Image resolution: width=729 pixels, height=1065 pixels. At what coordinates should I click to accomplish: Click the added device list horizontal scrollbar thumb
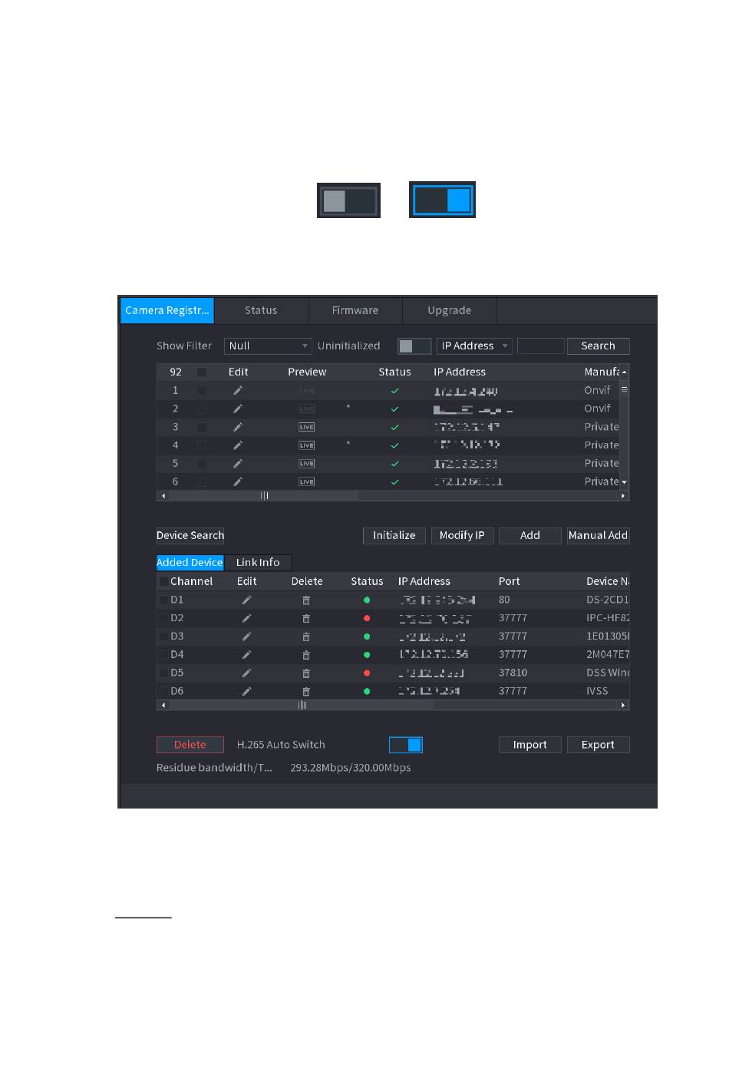coord(301,705)
